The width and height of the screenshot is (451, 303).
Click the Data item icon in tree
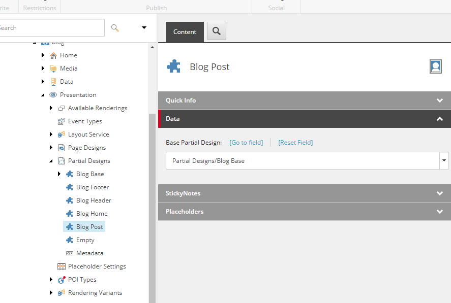53,82
